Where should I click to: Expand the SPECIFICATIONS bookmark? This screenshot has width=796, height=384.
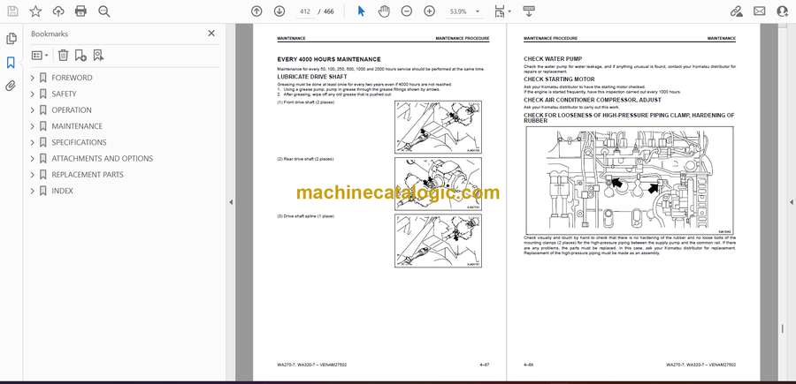tap(33, 142)
